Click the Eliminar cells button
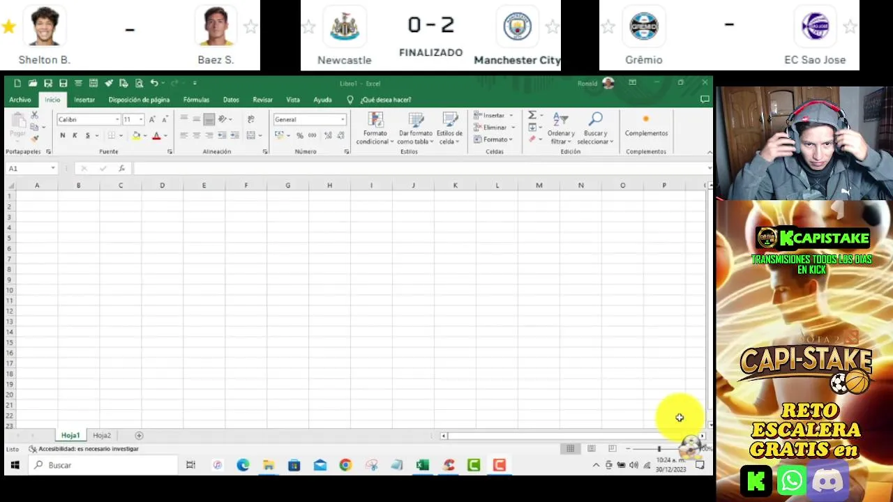Image resolution: width=893 pixels, height=502 pixels. 495,128
